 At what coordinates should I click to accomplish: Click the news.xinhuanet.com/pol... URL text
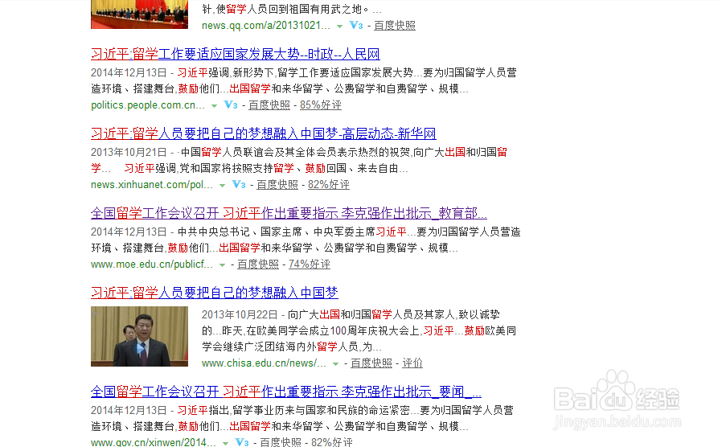152,185
